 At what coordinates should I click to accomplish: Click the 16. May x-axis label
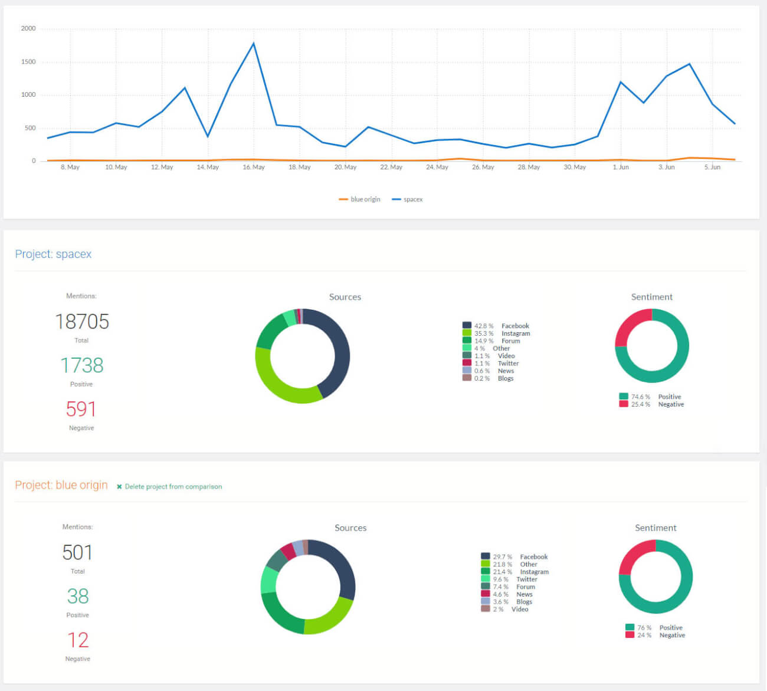pos(254,168)
